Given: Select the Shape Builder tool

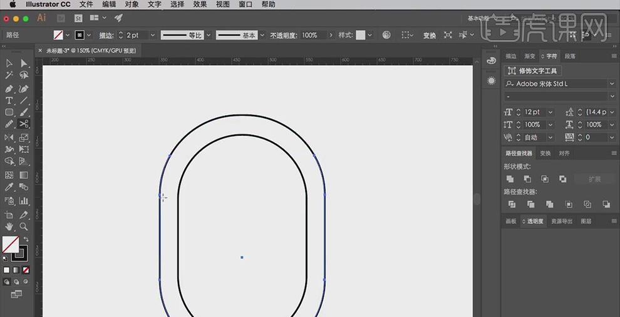Looking at the screenshot, I should [x=9, y=161].
